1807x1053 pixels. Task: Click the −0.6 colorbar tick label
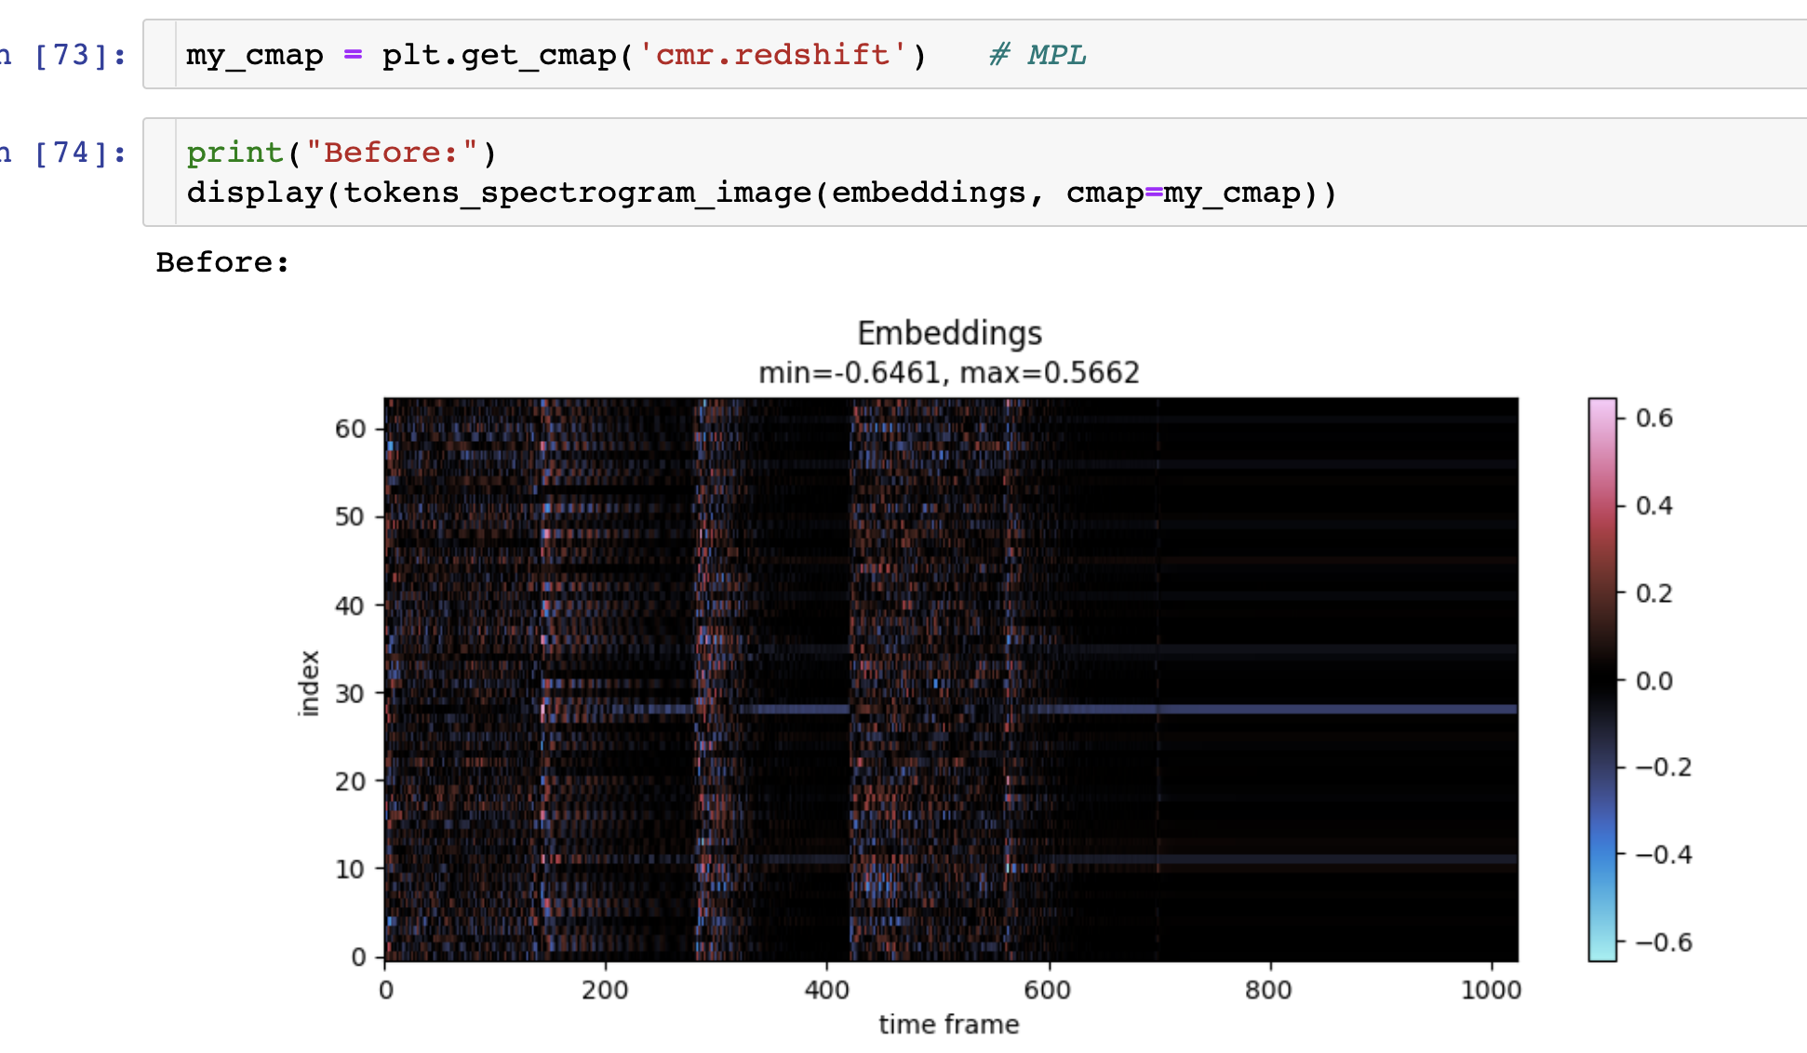1663,942
